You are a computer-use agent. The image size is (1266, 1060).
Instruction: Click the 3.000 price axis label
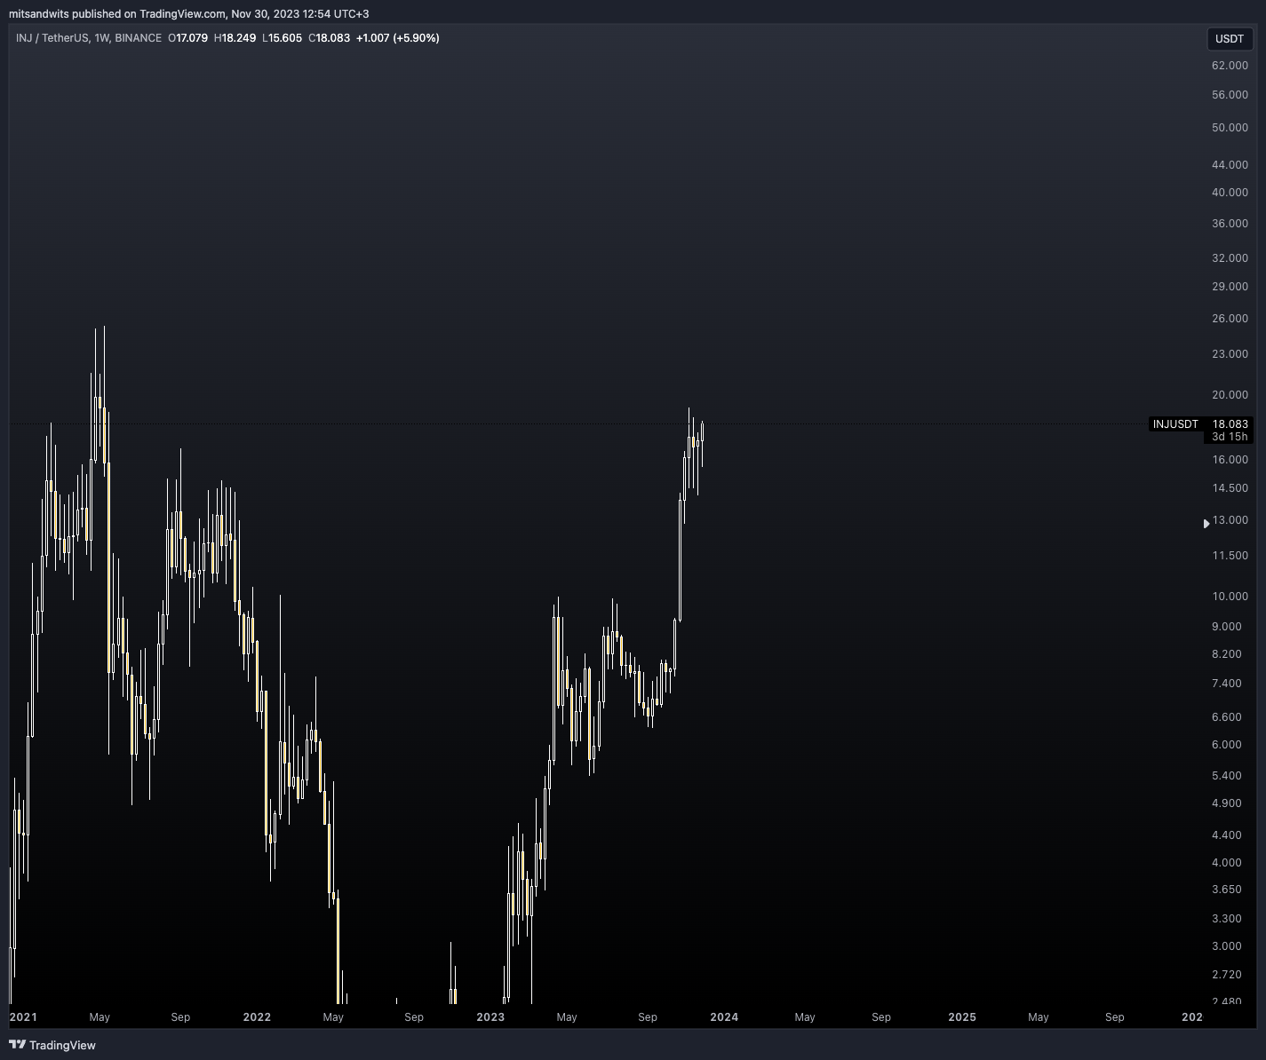1227,946
